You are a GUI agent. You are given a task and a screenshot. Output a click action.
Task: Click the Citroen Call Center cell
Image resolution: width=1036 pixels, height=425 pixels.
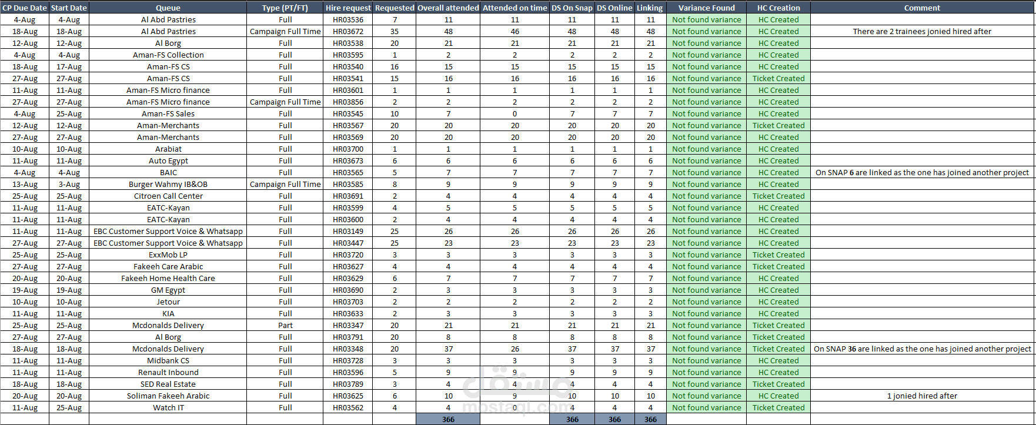[168, 196]
